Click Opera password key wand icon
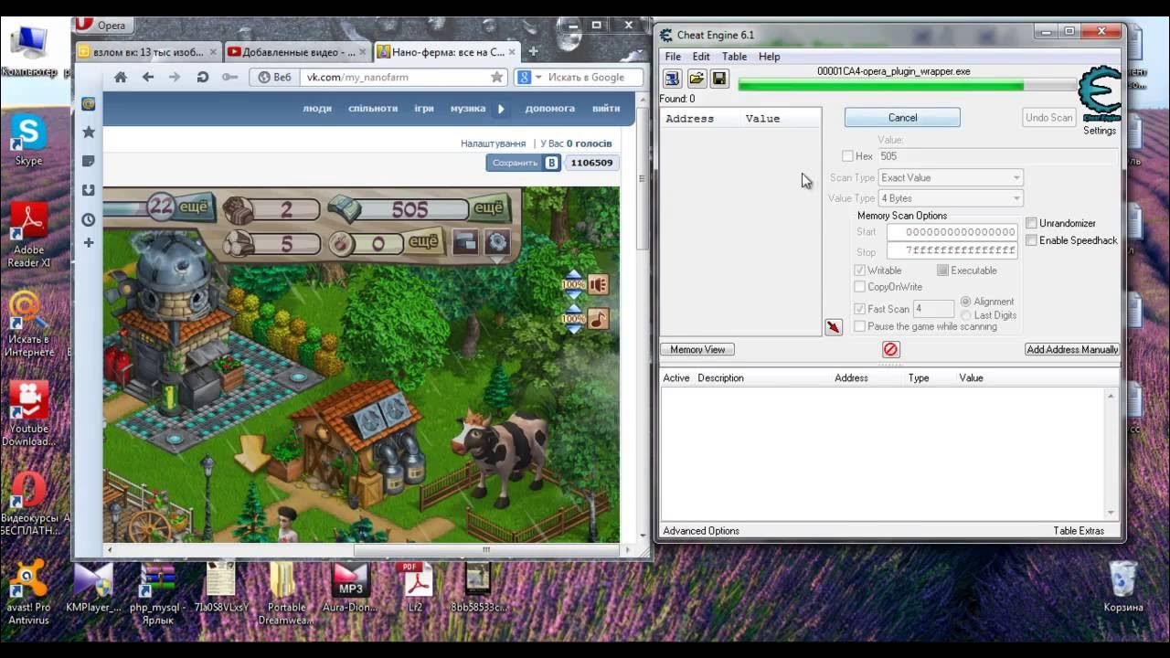The height and width of the screenshot is (658, 1170). 230,78
